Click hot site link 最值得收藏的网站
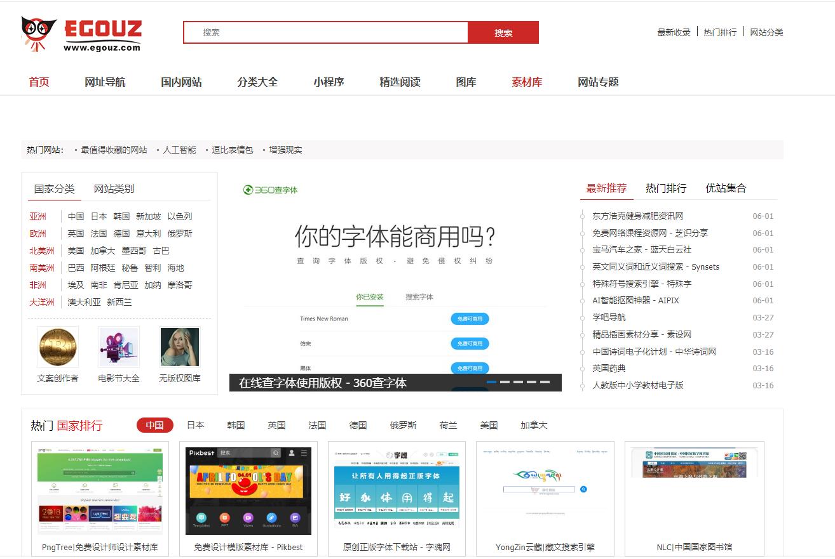The image size is (835, 559). click(x=114, y=150)
